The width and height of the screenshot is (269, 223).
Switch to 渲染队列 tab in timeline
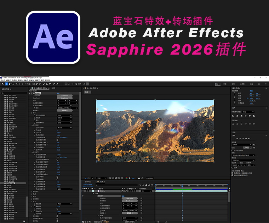(x=88, y=182)
